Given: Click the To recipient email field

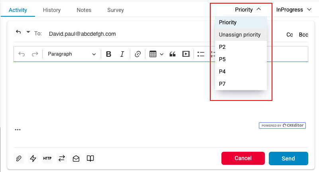Looking at the screenshot, I should click(x=82, y=34).
